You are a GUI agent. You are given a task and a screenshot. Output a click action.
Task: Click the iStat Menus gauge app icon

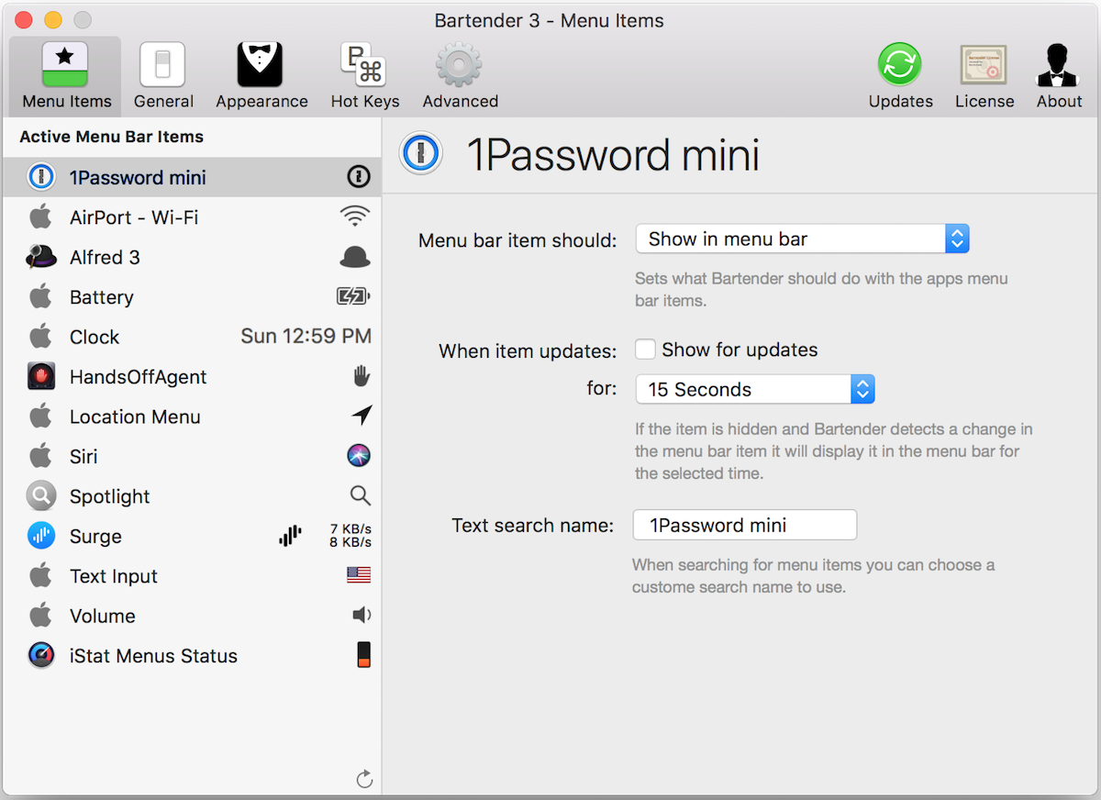coord(41,655)
